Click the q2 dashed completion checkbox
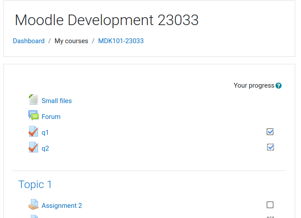This screenshot has height=218, width=301. 271,147
